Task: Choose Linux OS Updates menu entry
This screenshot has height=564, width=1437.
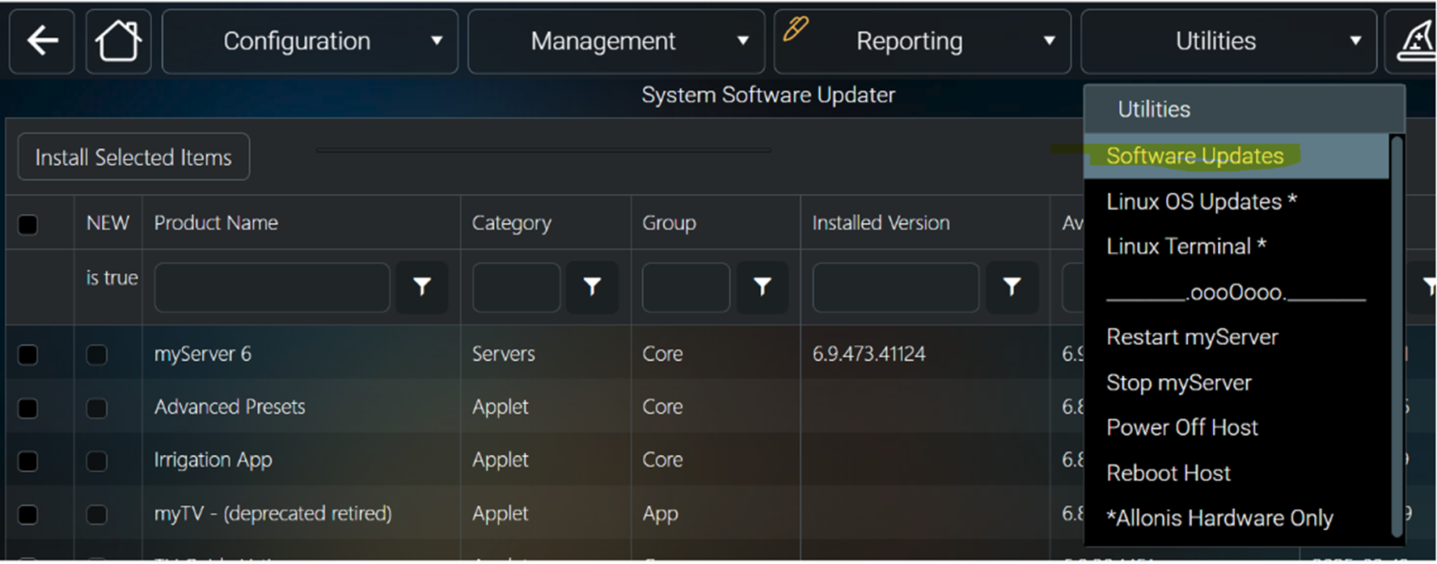Action: [x=1236, y=201]
